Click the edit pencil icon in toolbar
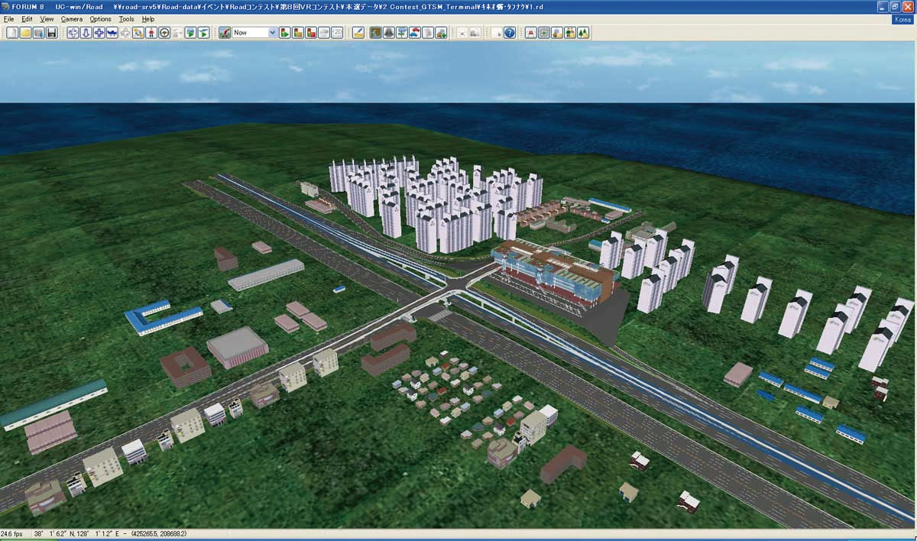 [x=358, y=33]
